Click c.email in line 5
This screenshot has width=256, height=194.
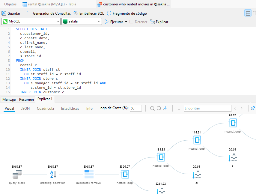(x=28, y=52)
